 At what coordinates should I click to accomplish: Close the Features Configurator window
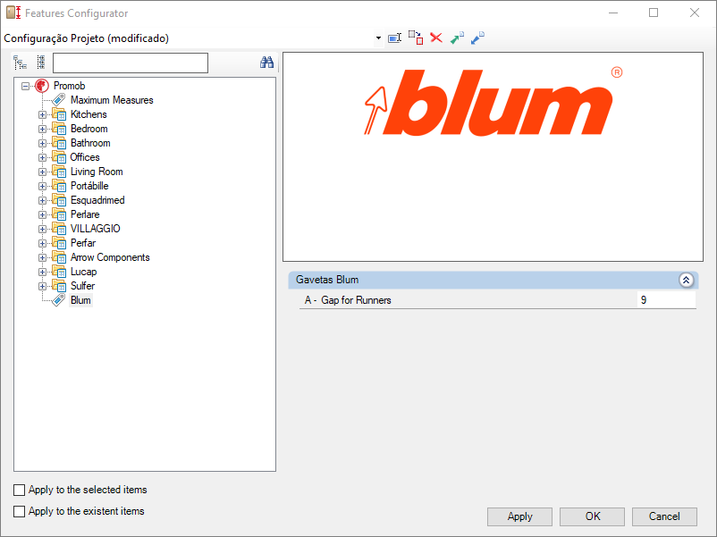click(x=694, y=13)
